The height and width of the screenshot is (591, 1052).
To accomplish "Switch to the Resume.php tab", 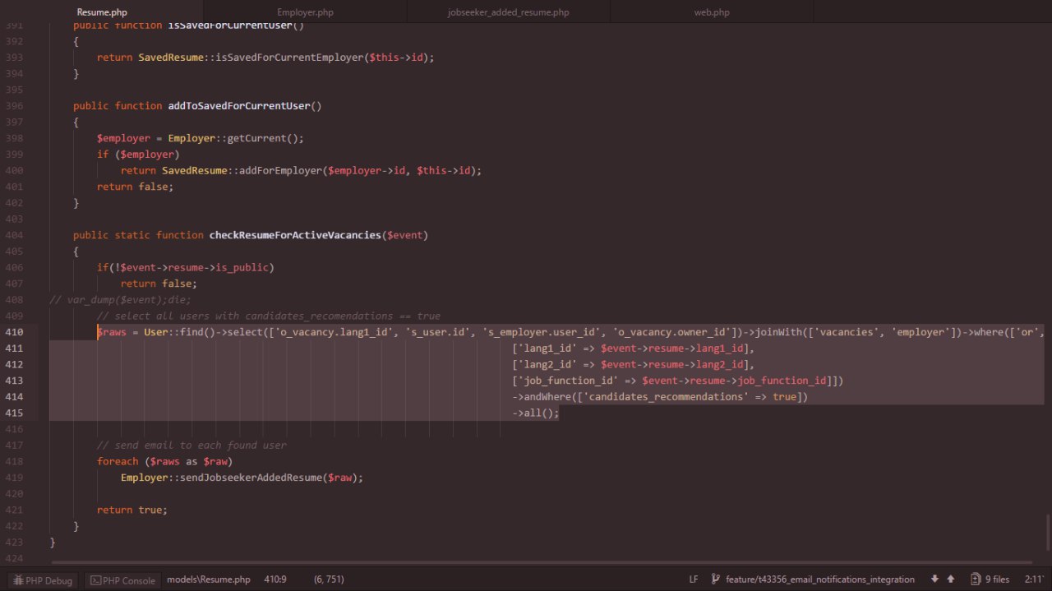I will point(102,12).
